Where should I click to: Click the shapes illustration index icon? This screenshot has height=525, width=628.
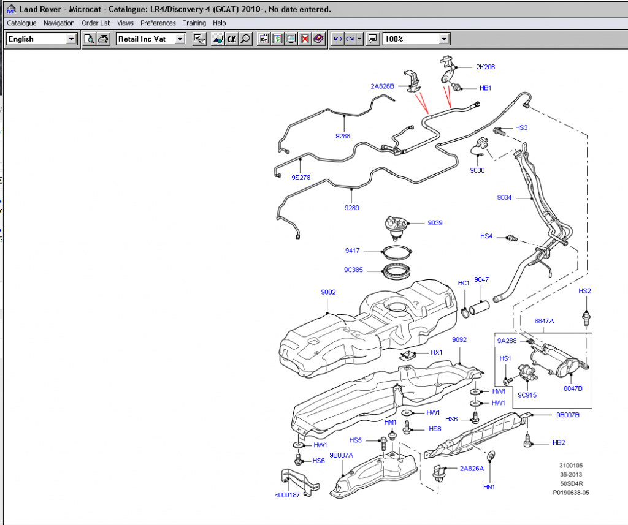(218, 39)
